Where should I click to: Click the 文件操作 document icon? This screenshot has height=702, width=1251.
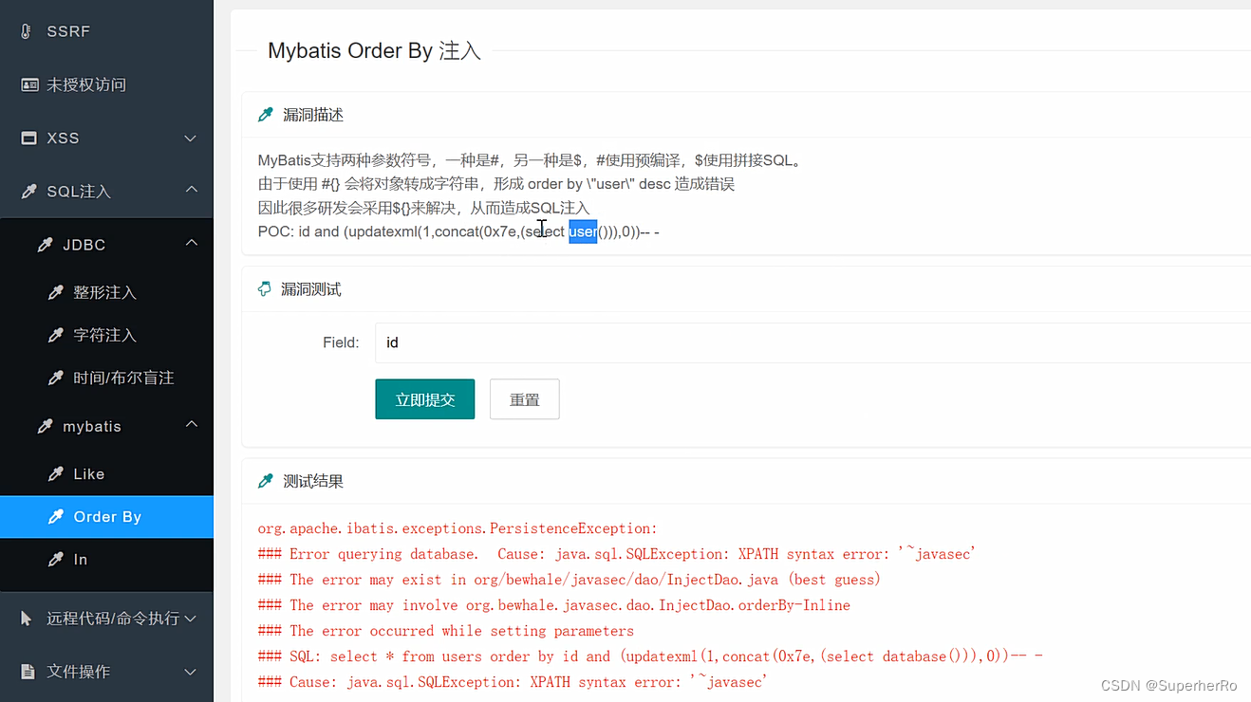(28, 672)
